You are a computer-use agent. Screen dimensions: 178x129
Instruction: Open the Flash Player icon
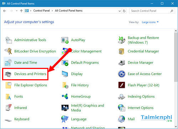click(x=122, y=85)
